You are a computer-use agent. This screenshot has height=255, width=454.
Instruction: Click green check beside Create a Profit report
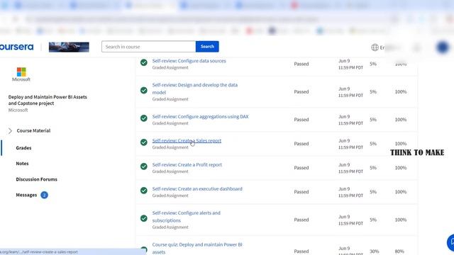pos(143,166)
